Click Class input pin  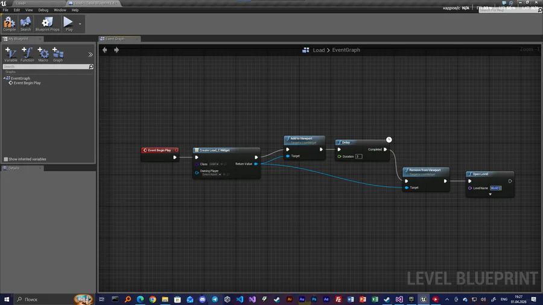(x=197, y=164)
